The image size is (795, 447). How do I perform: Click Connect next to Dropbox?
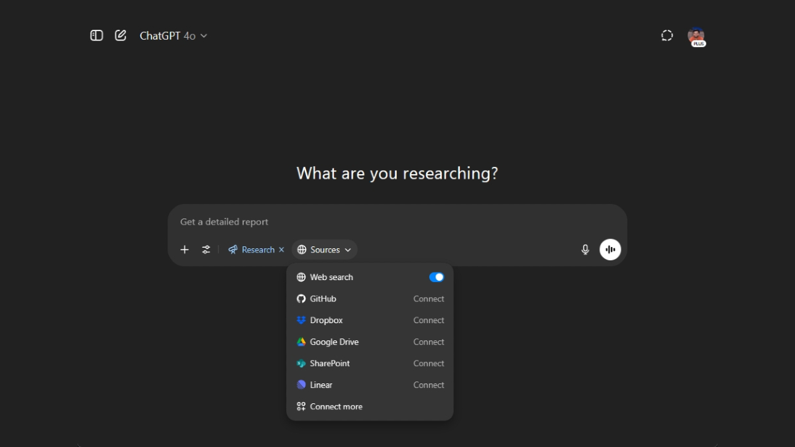point(429,321)
